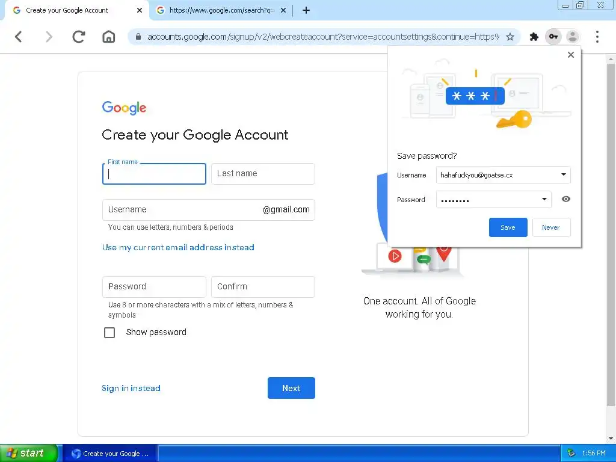Click 'You can use letters, numbers & periods' hint
This screenshot has width=616, height=462.
pyautogui.click(x=170, y=227)
